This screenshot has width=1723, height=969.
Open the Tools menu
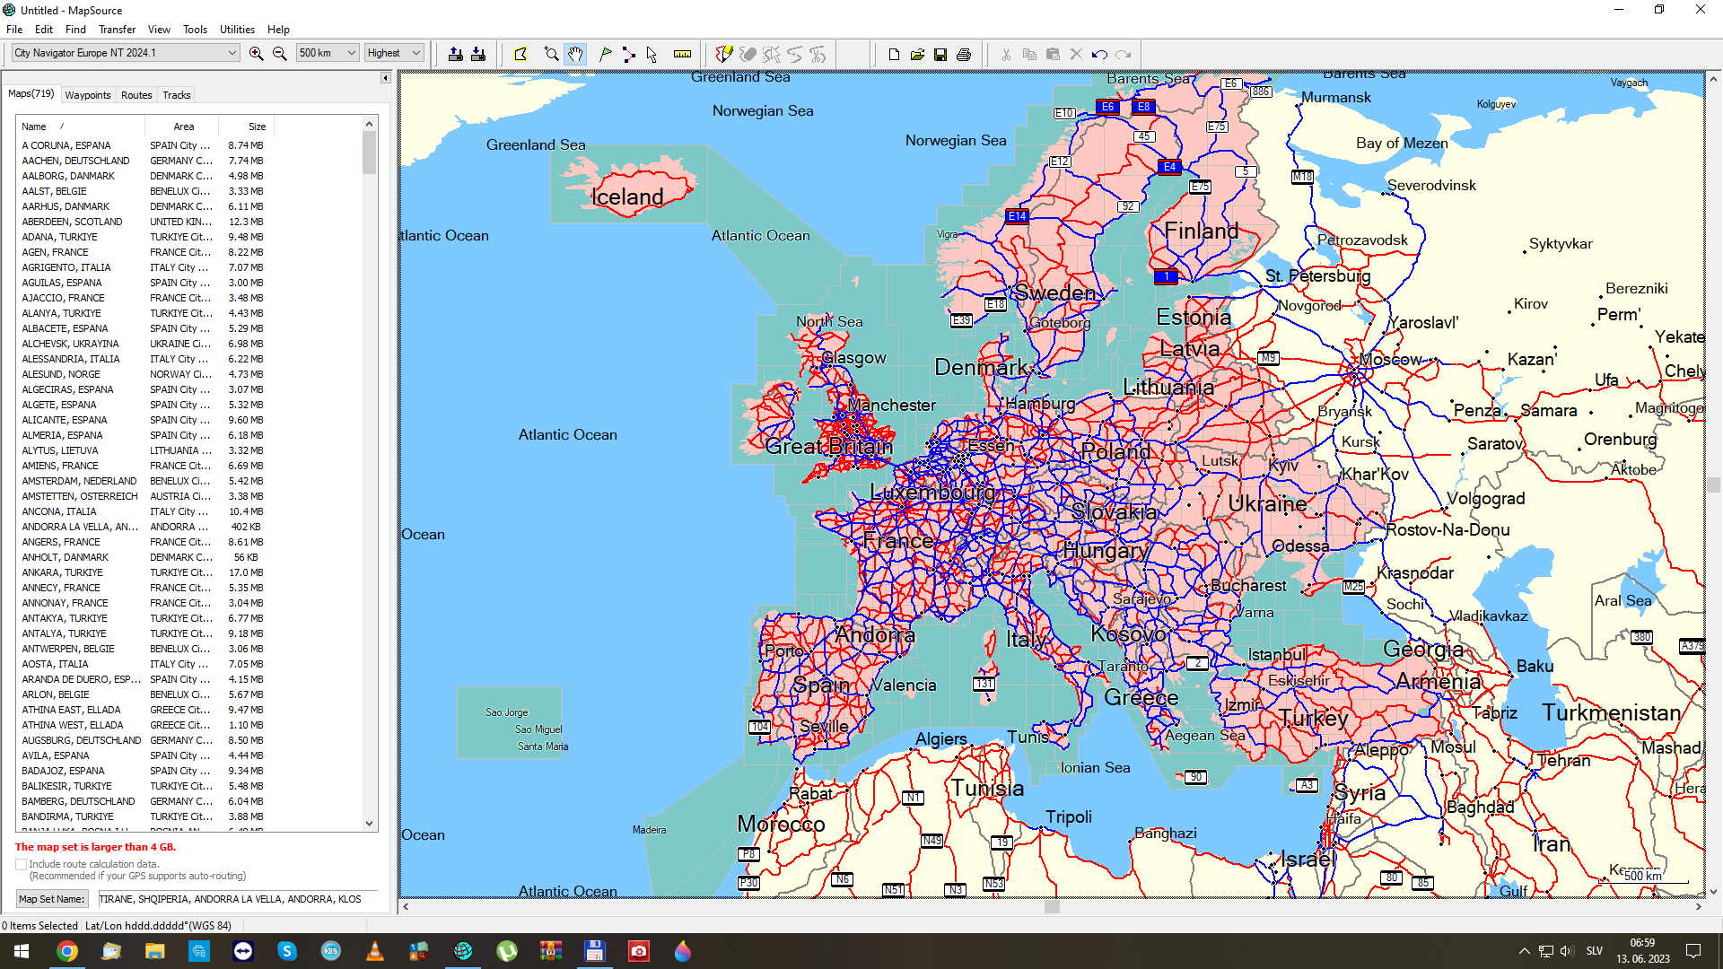tap(195, 30)
